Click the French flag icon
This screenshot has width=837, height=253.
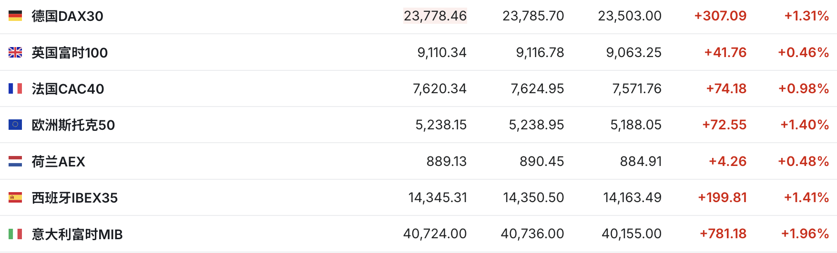[x=15, y=88]
